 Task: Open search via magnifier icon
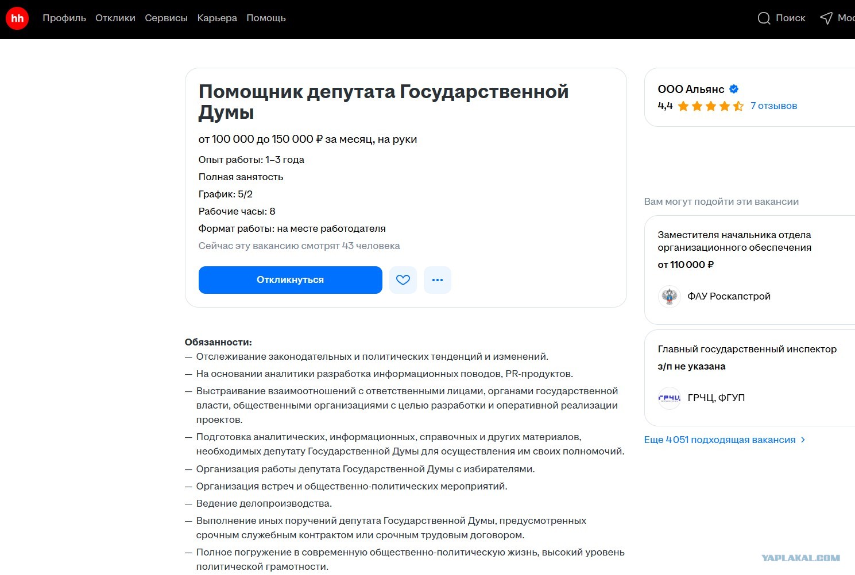pyautogui.click(x=764, y=18)
